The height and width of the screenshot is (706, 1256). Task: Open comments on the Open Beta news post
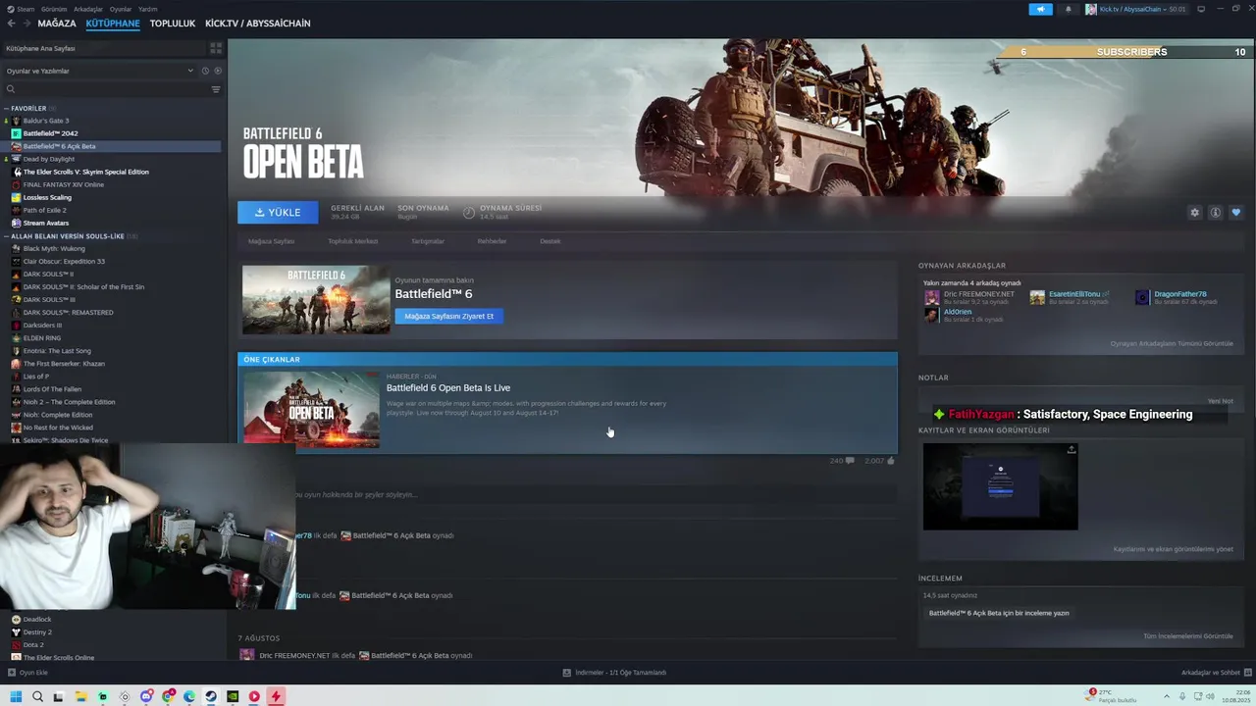coord(850,461)
